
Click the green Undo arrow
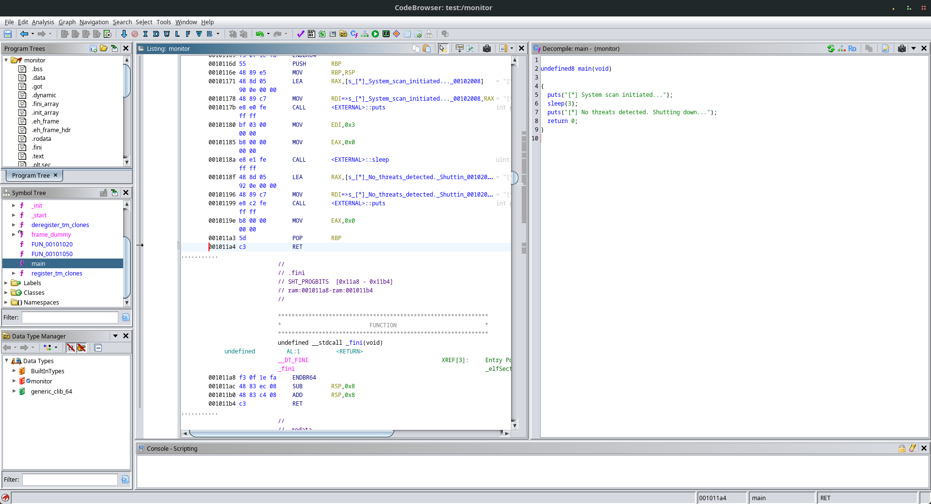(259, 34)
